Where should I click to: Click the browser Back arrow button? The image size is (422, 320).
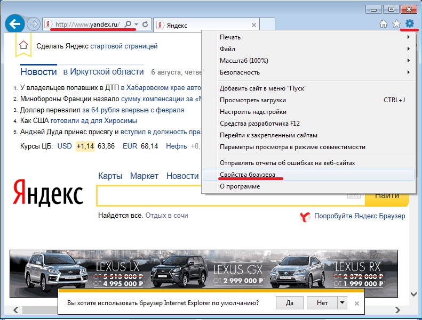[15, 24]
